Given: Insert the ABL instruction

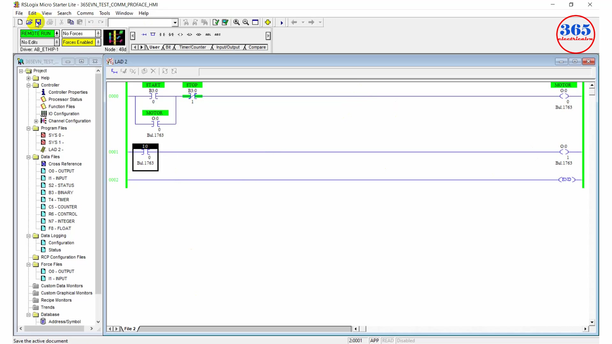Looking at the screenshot, I should (208, 34).
